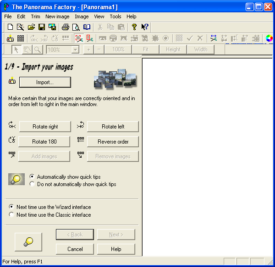Click the checkmark toolbar icon
This screenshot has width=275, height=267.
pyautogui.click(x=190, y=38)
